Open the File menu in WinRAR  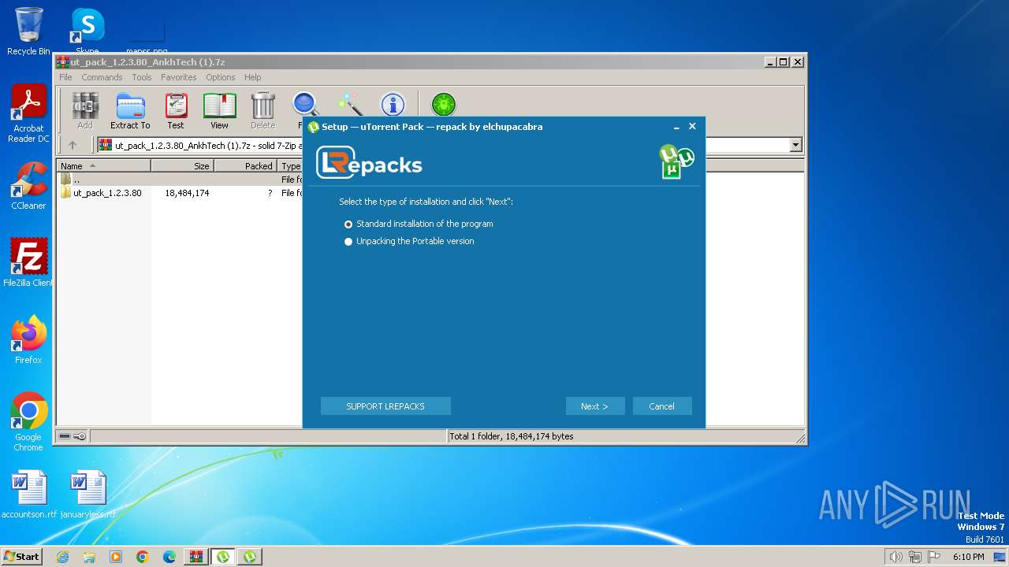click(x=65, y=77)
